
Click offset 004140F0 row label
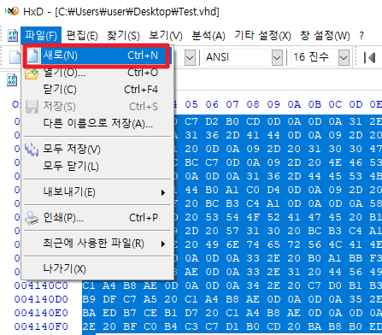click(x=41, y=326)
